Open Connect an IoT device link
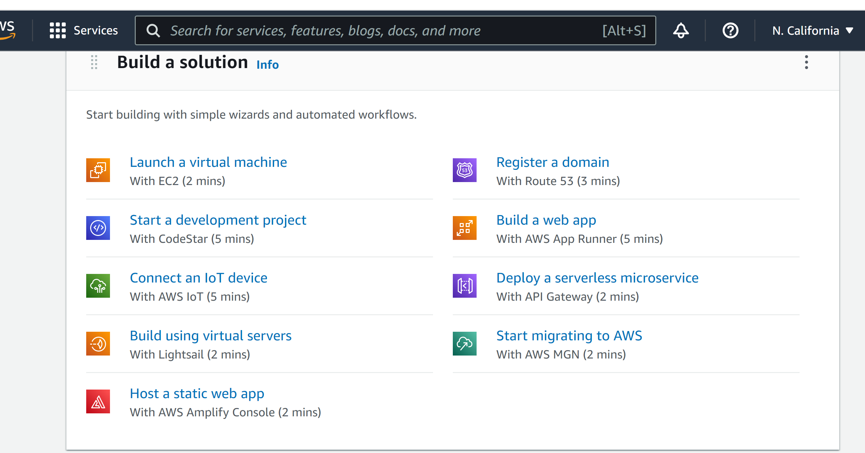The image size is (865, 453). click(198, 278)
